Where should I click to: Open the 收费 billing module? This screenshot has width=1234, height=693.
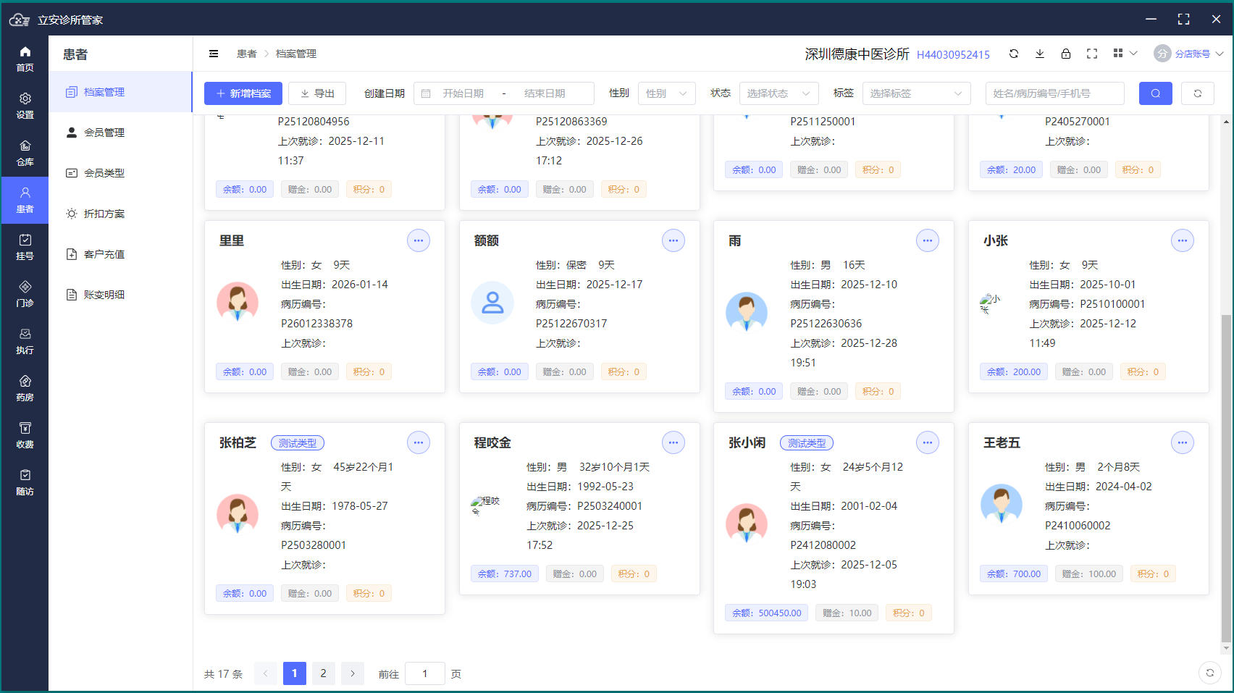25,435
